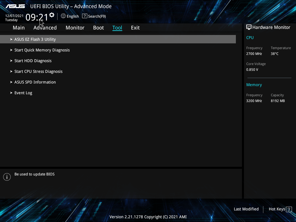Click the CPU temperature 38°C value
The width and height of the screenshot is (296, 222).
[275, 54]
